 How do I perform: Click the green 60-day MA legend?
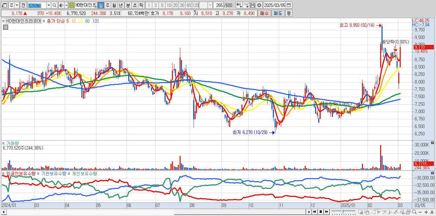click(x=87, y=21)
